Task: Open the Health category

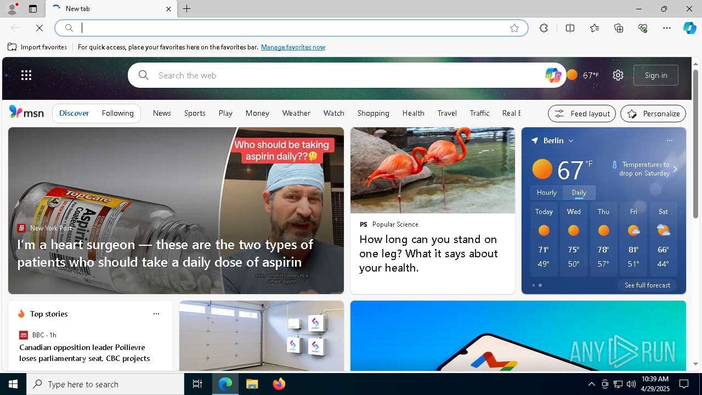Action: (x=413, y=113)
